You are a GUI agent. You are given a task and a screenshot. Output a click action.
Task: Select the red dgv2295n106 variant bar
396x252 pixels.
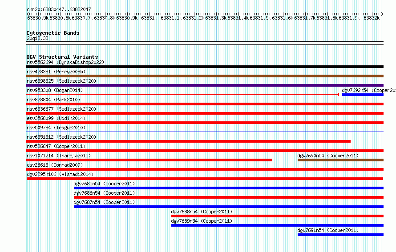coord(205,179)
